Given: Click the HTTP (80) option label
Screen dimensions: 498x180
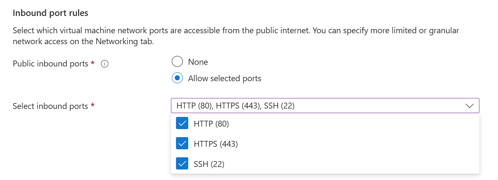Looking at the screenshot, I should click(211, 124).
